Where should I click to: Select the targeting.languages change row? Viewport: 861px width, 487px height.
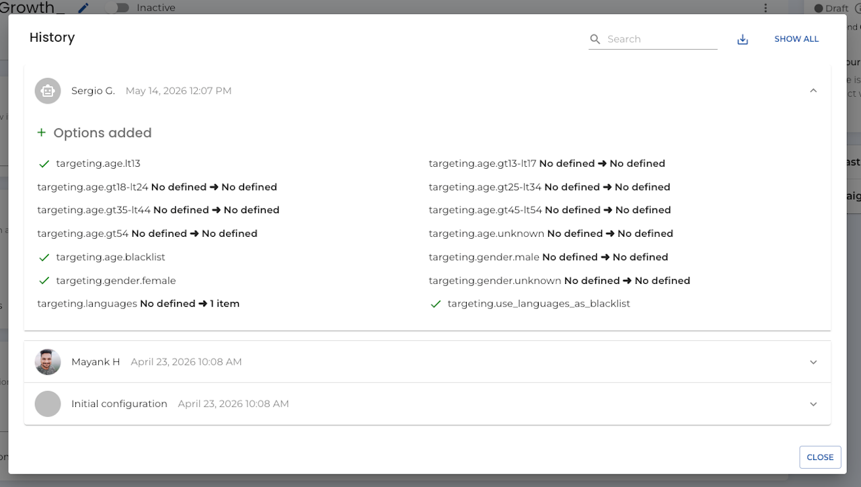point(139,304)
